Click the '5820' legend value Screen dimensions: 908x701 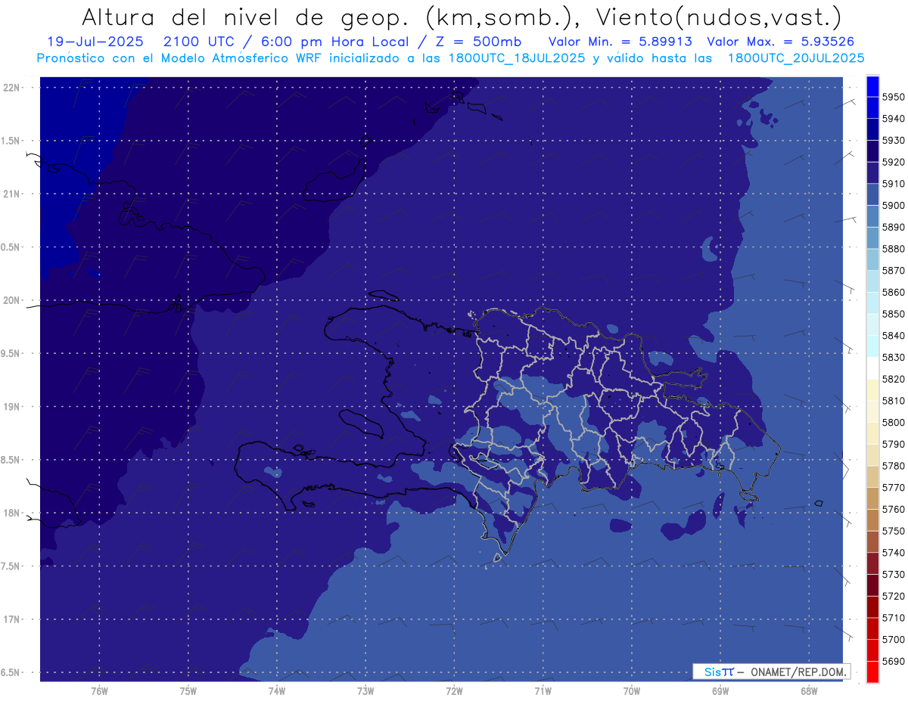pyautogui.click(x=894, y=379)
